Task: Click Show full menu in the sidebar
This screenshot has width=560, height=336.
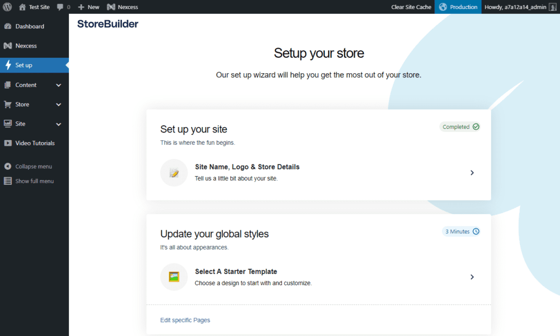Action: click(x=34, y=181)
